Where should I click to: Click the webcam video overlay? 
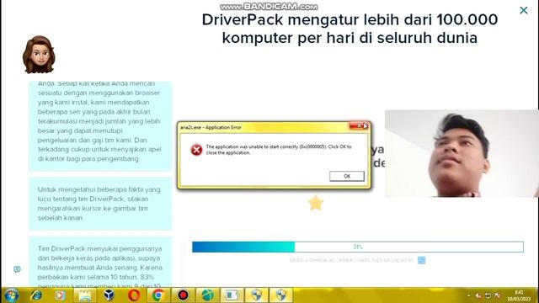click(x=462, y=153)
